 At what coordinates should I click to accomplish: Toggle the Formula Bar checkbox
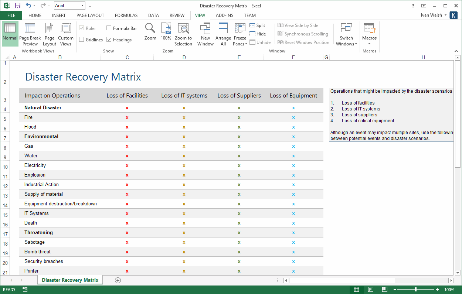(x=109, y=28)
